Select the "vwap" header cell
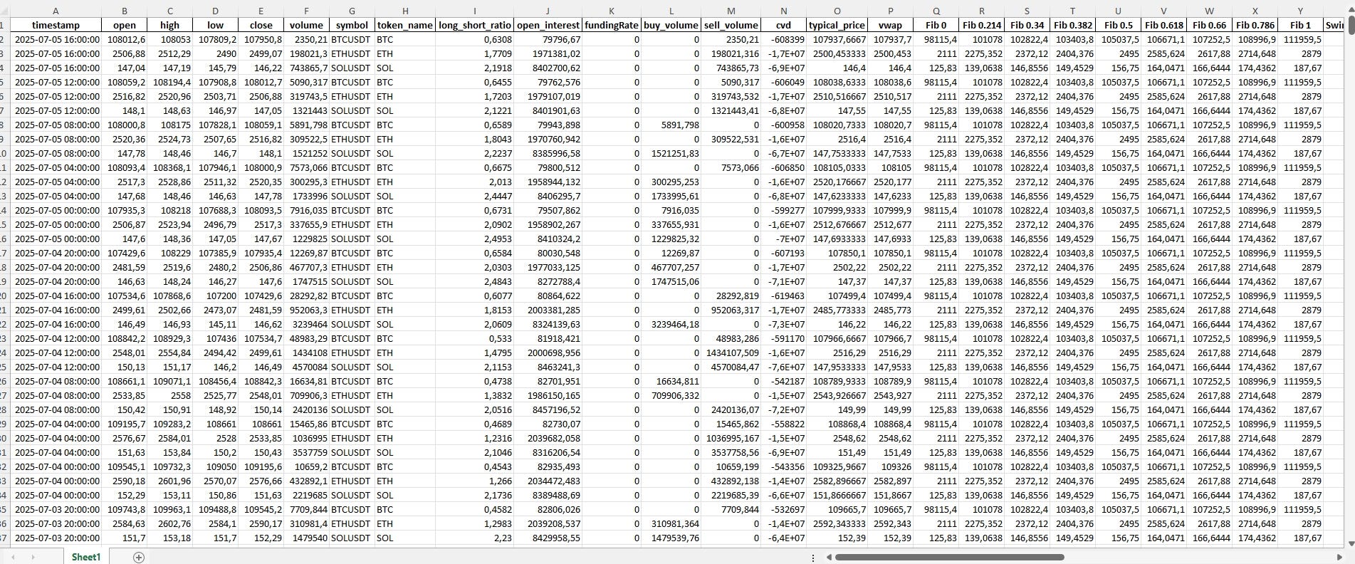 891,25
